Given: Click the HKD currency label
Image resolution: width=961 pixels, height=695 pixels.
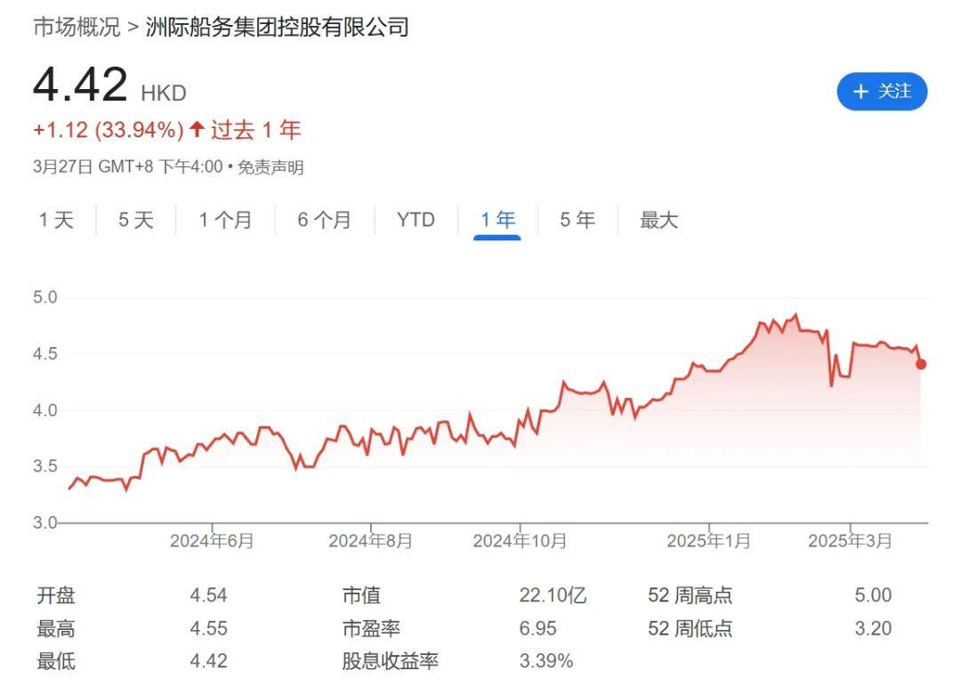Looking at the screenshot, I should tap(164, 93).
